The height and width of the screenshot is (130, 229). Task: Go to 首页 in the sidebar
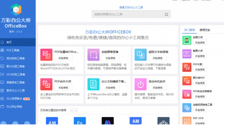pos(18,42)
